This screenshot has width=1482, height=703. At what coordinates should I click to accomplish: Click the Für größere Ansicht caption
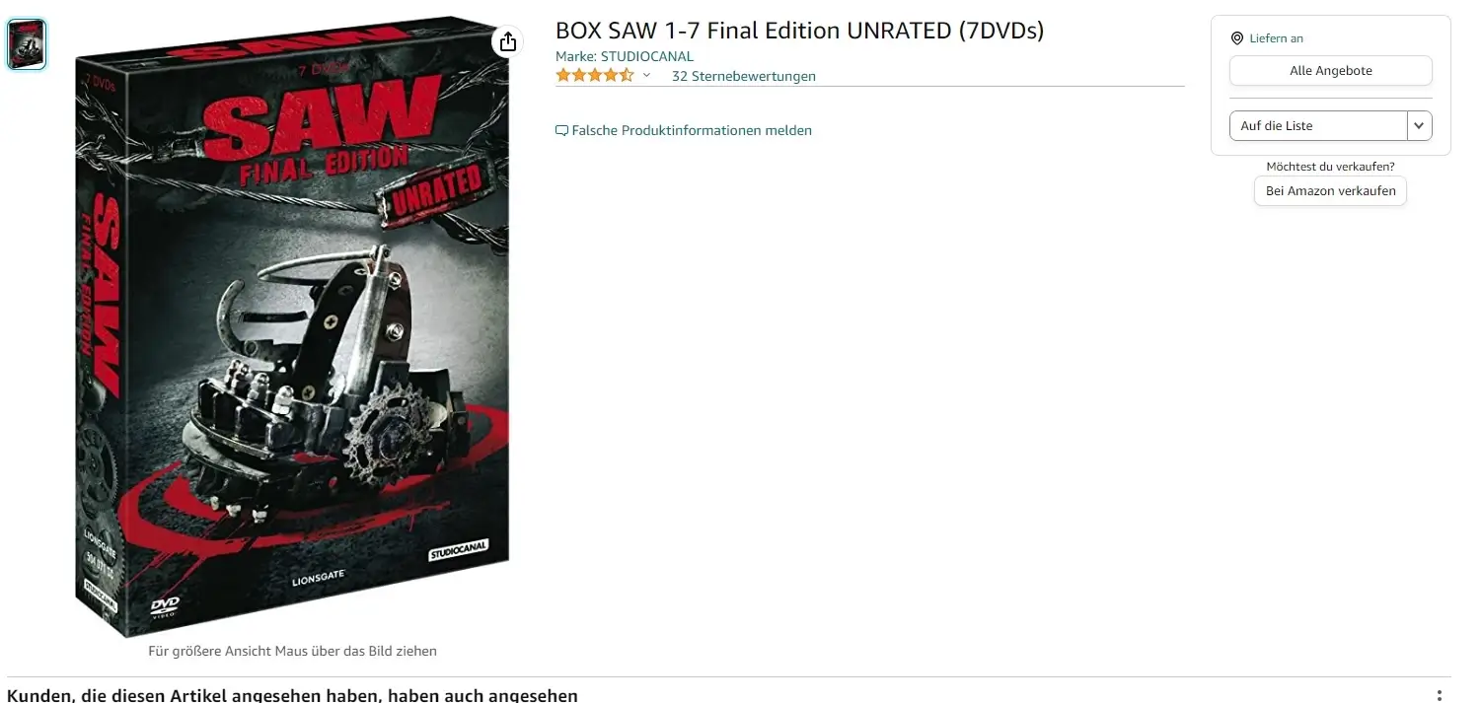coord(292,651)
